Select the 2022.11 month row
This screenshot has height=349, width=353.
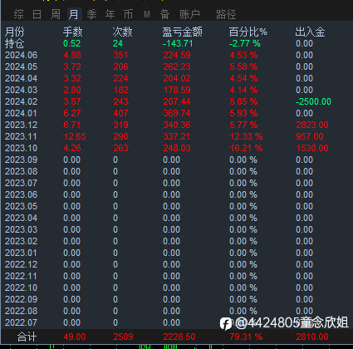click(21, 276)
